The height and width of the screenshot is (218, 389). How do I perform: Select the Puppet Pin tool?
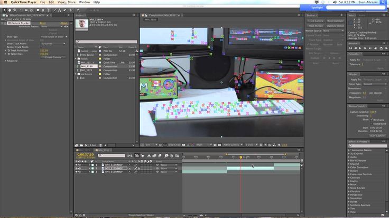78,10
